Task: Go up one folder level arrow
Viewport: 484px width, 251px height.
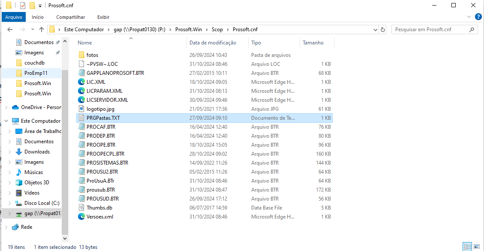Action: [x=42, y=30]
